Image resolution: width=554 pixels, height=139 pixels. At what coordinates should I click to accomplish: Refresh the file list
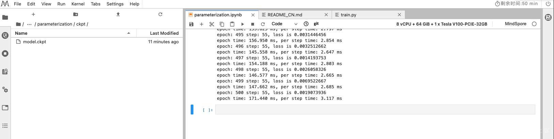(160, 14)
